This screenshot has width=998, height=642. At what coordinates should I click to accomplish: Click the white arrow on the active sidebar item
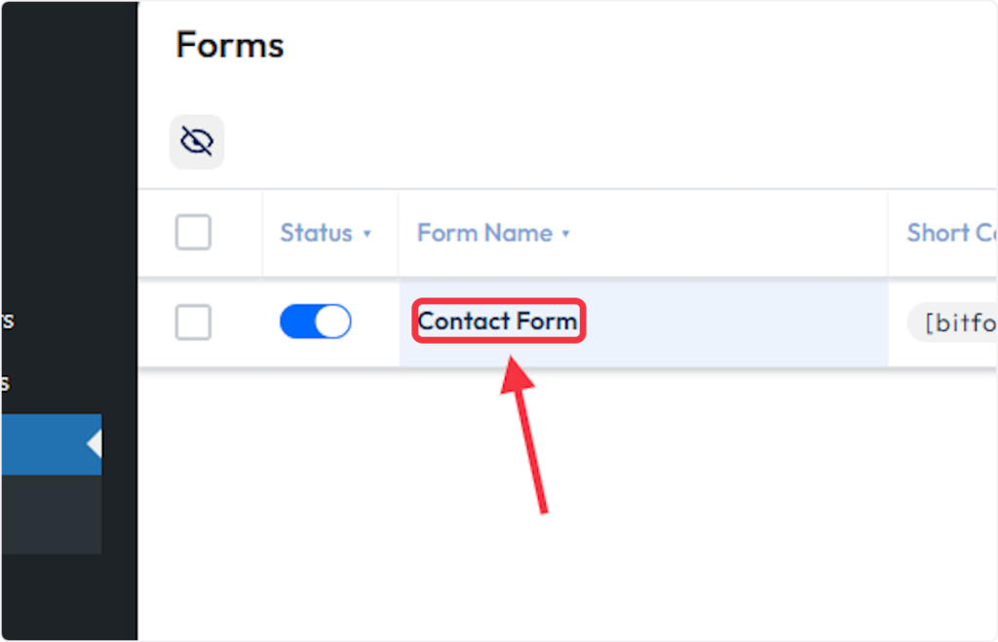click(95, 444)
